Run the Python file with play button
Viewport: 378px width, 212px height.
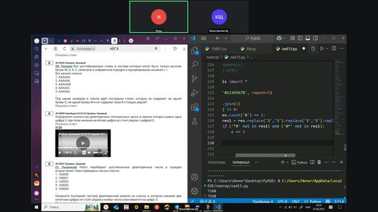click(x=322, y=48)
